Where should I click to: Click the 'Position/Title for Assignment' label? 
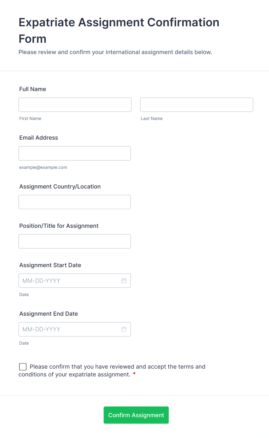(x=59, y=226)
